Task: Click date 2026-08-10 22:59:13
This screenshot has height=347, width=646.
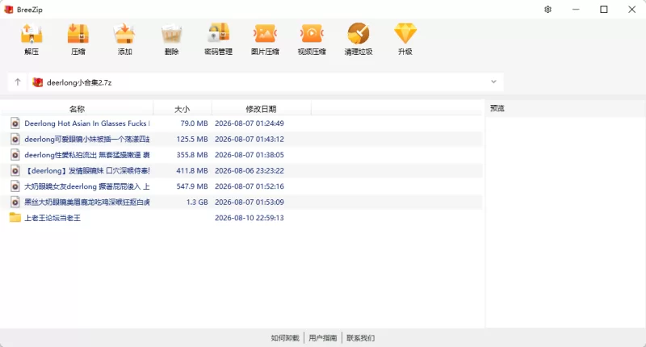Action: (250, 218)
